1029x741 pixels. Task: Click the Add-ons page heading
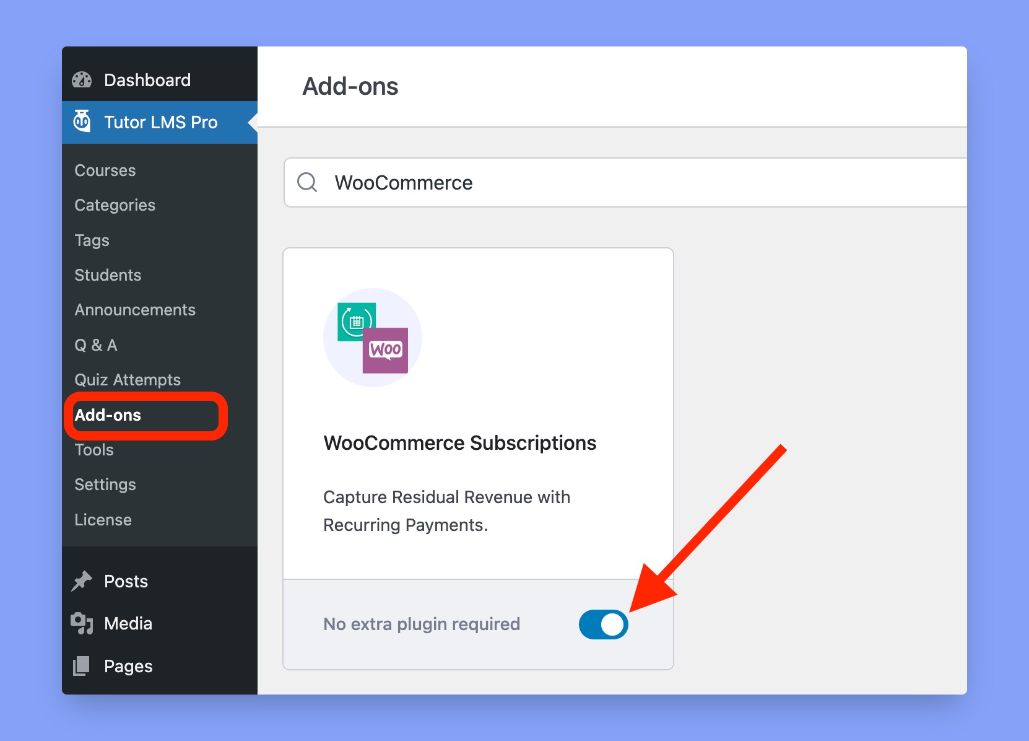[x=350, y=86]
